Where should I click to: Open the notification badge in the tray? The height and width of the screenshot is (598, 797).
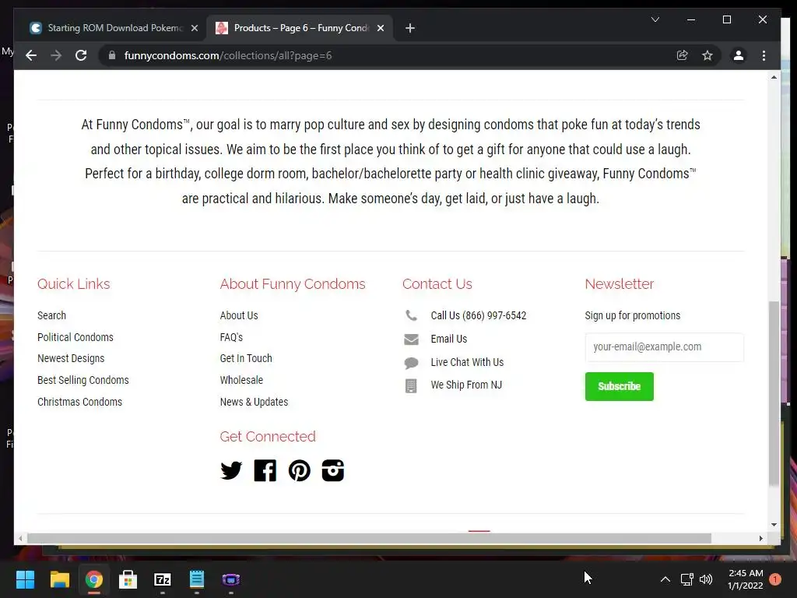[x=775, y=579]
